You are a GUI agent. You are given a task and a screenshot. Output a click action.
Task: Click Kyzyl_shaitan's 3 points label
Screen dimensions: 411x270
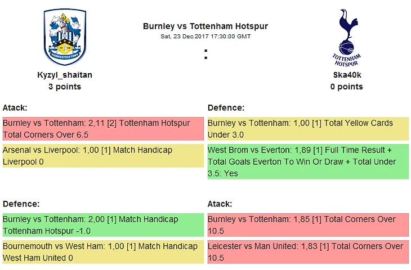tap(65, 87)
